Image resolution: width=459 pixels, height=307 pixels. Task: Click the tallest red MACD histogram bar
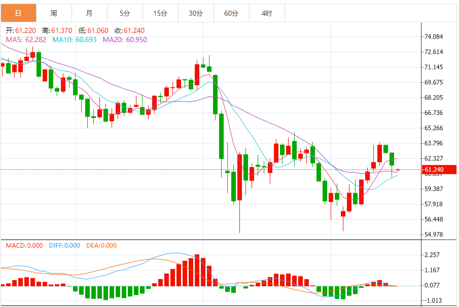pyautogui.click(x=197, y=270)
